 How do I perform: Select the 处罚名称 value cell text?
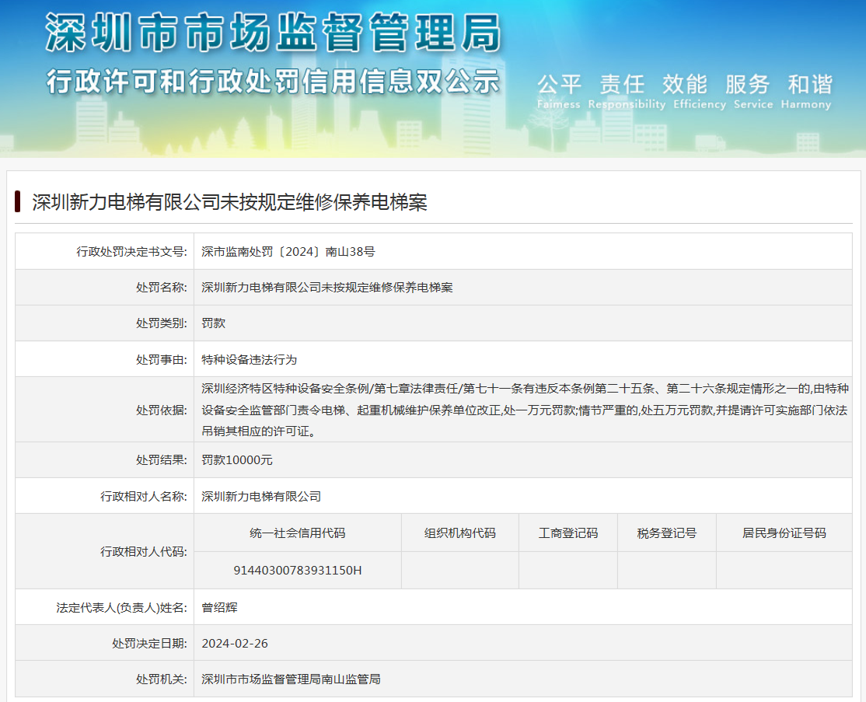[x=327, y=288]
